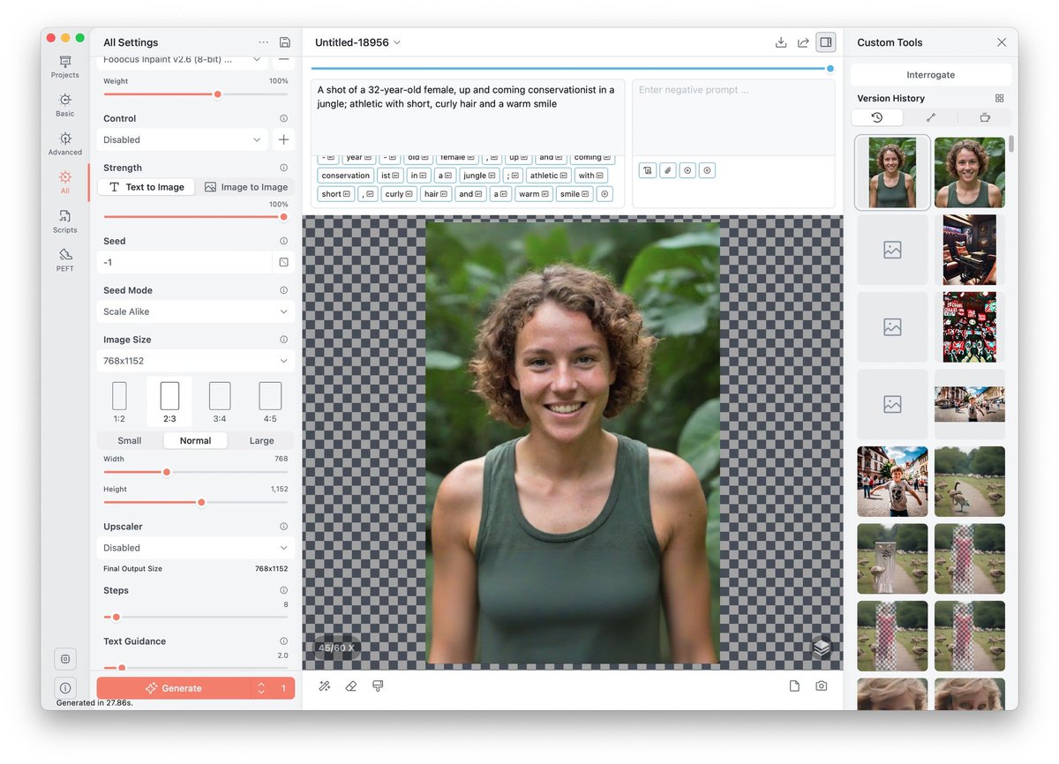The height and width of the screenshot is (764, 1059).
Task: Close the Custom Tools panel
Action: (x=1002, y=42)
